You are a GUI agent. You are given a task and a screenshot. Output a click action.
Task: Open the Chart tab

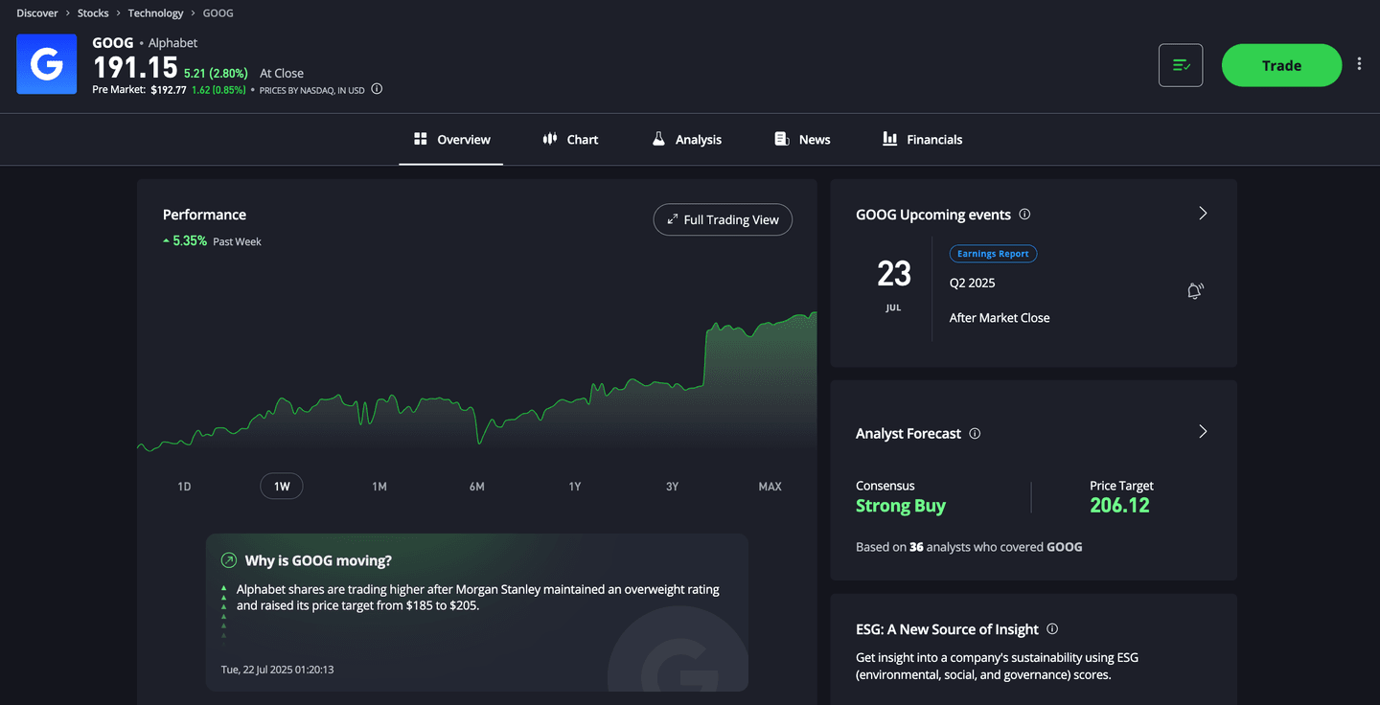click(570, 139)
